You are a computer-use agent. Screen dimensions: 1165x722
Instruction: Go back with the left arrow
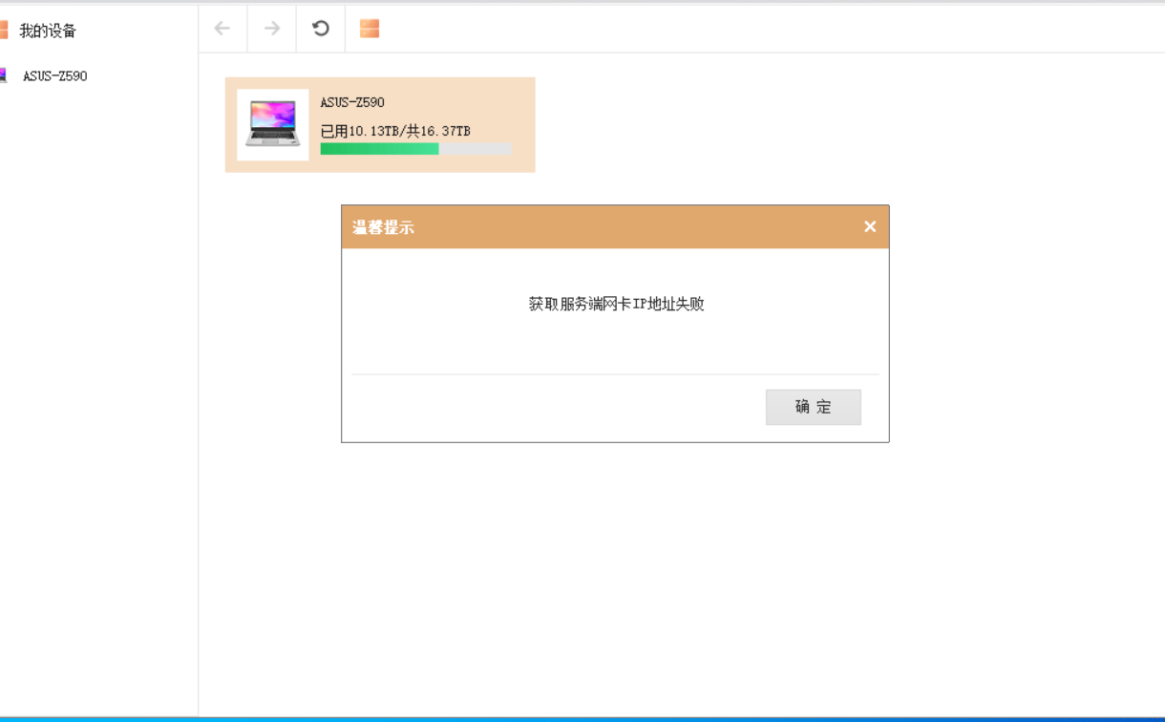click(x=222, y=29)
